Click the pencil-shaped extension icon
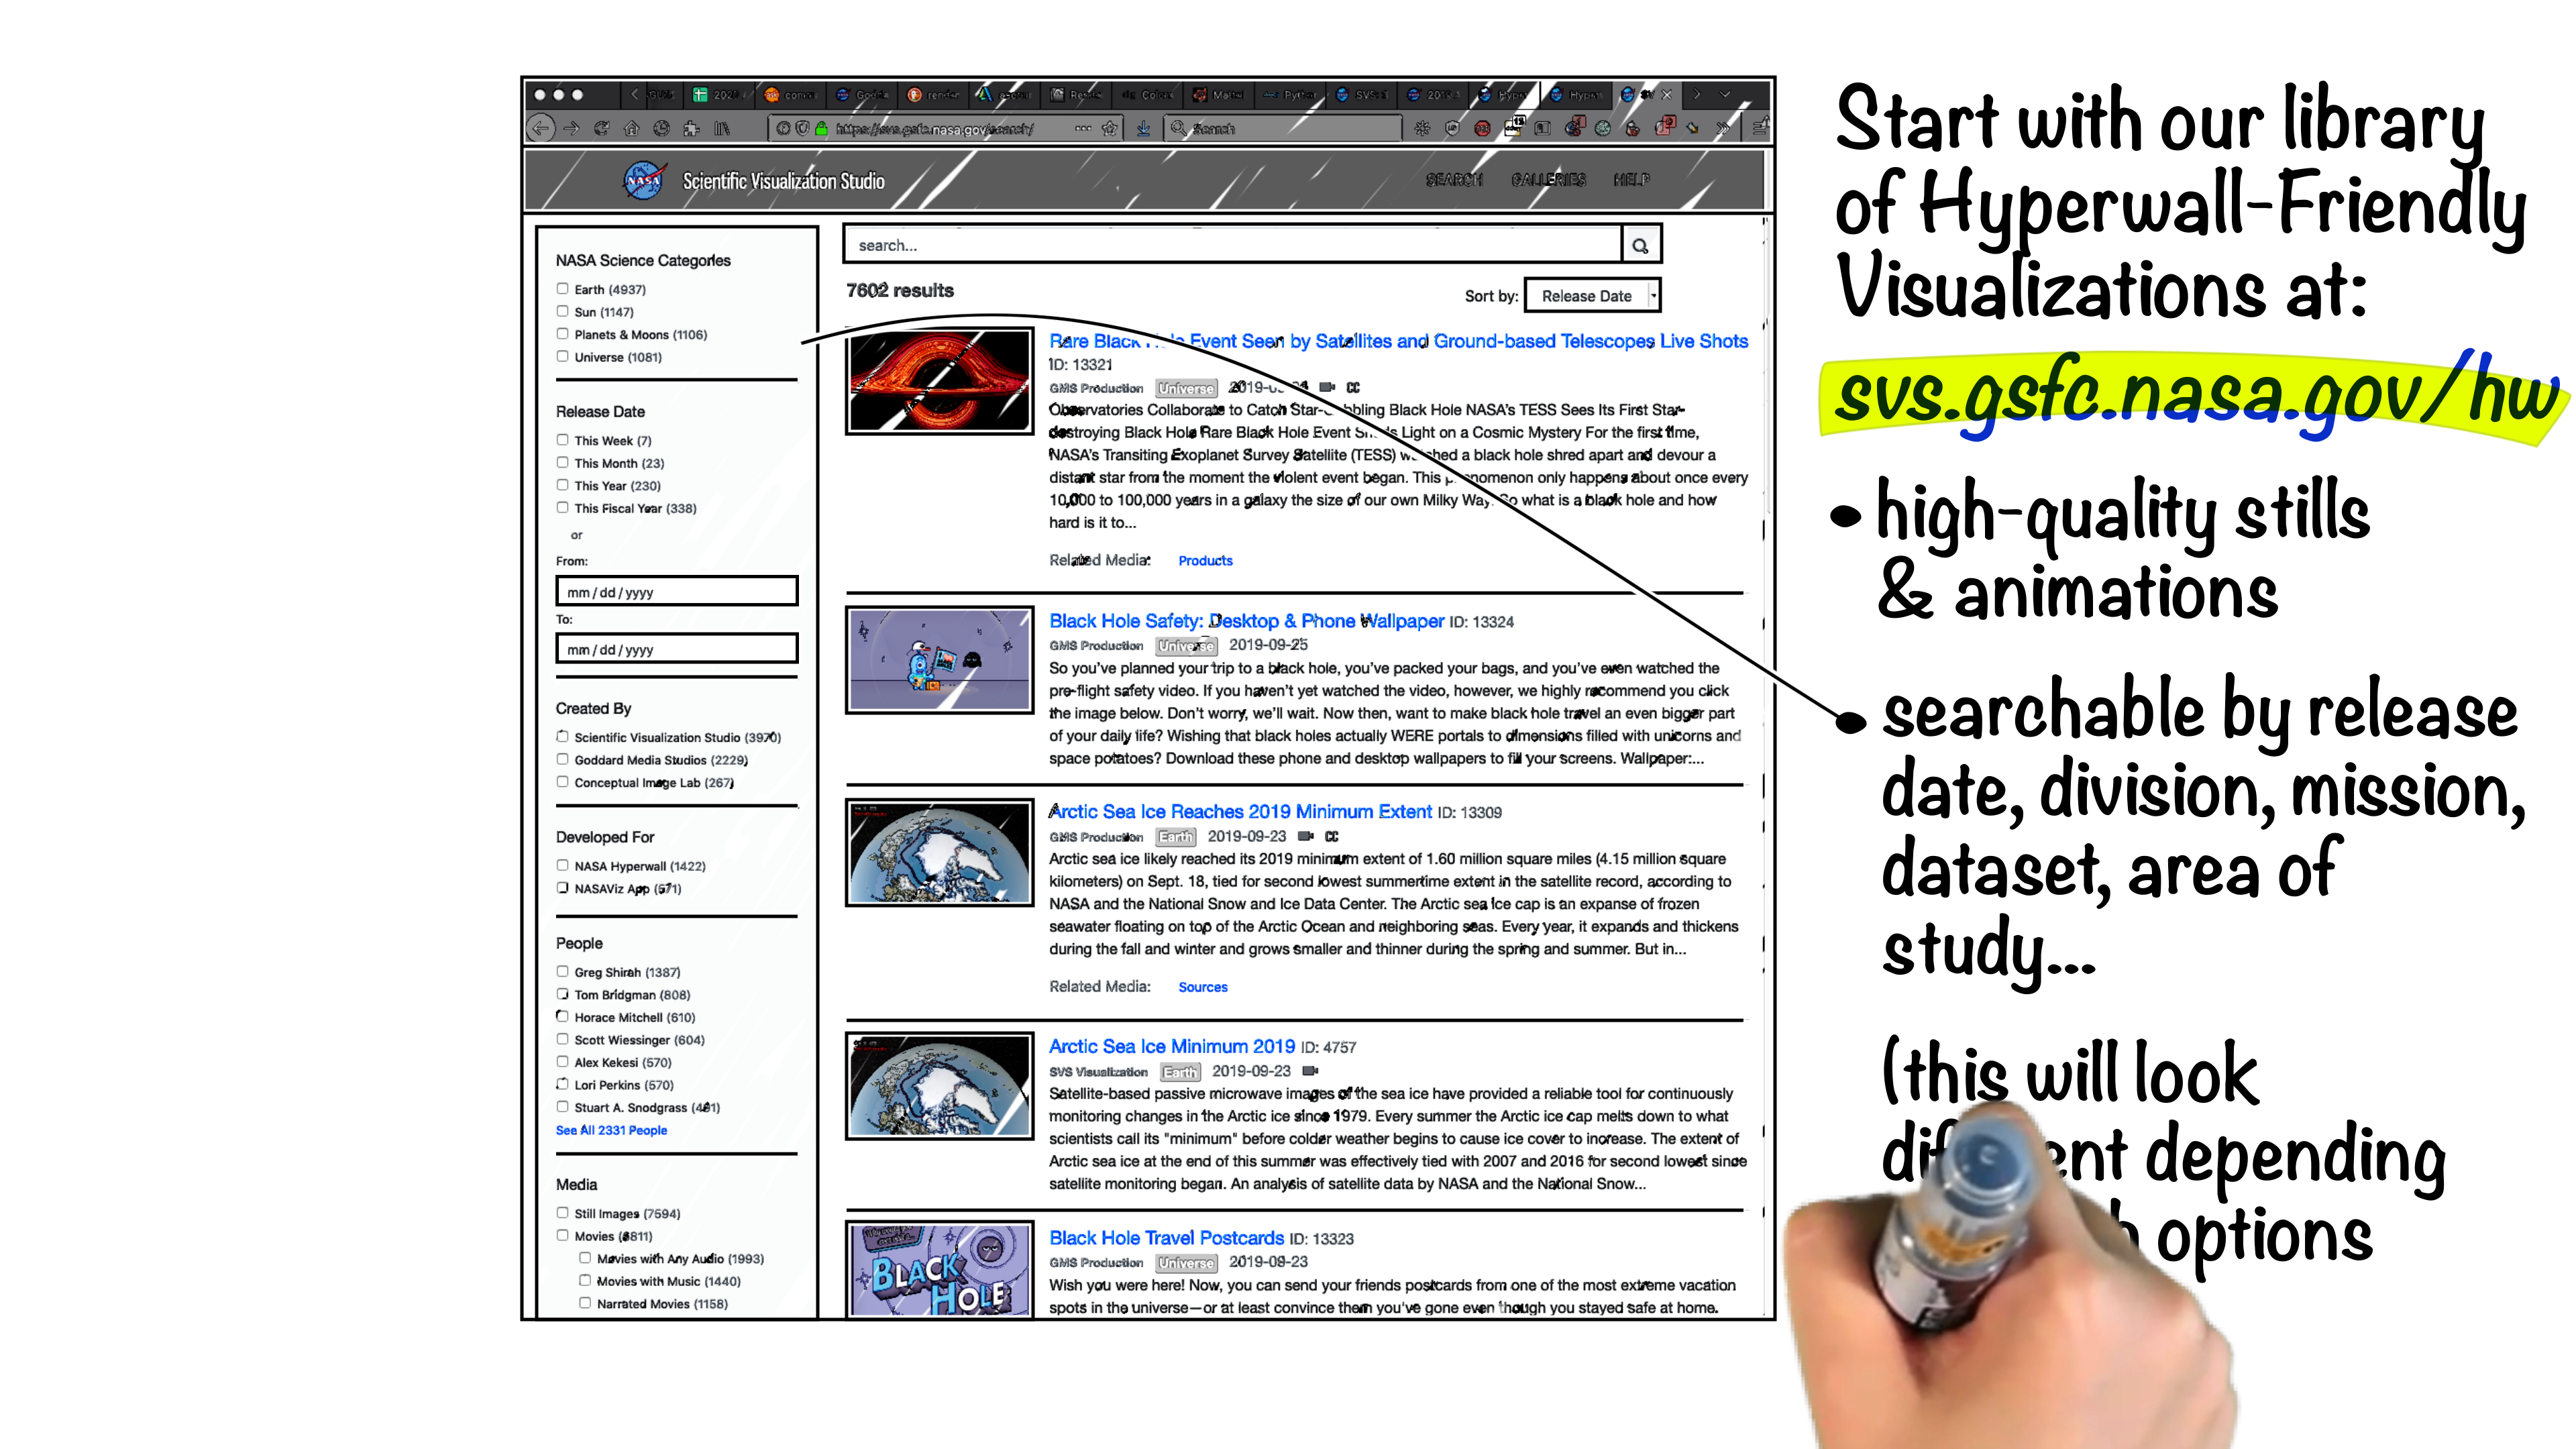 point(1692,128)
